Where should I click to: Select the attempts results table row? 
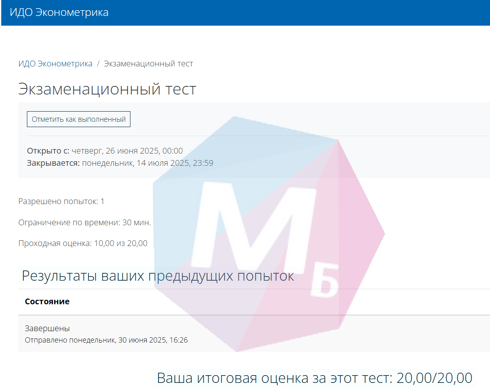click(245, 333)
